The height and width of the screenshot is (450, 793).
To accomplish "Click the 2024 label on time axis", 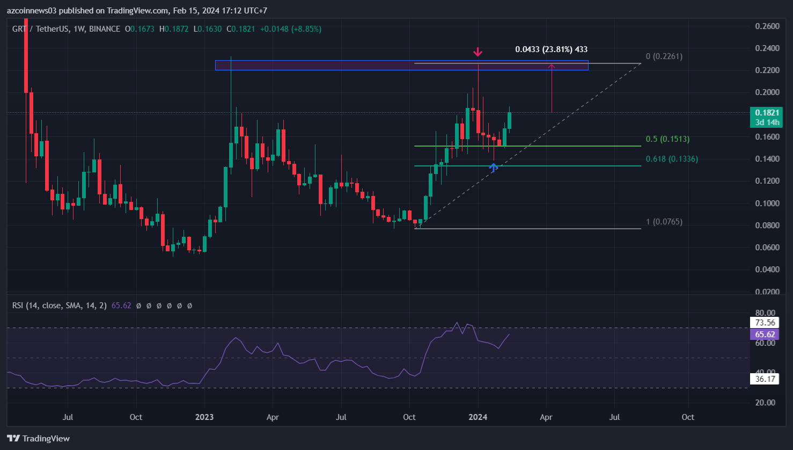I will click(x=478, y=417).
